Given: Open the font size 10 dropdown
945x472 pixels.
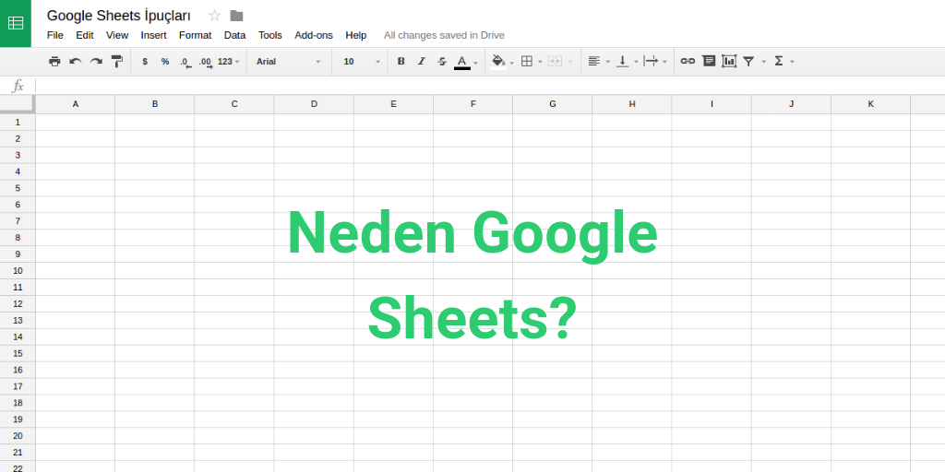Looking at the screenshot, I should (362, 62).
